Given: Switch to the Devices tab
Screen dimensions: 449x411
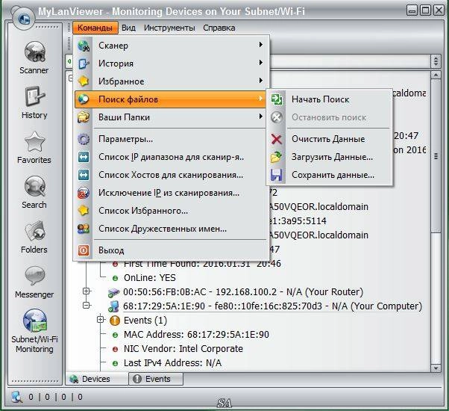Looking at the screenshot, I should [x=97, y=379].
